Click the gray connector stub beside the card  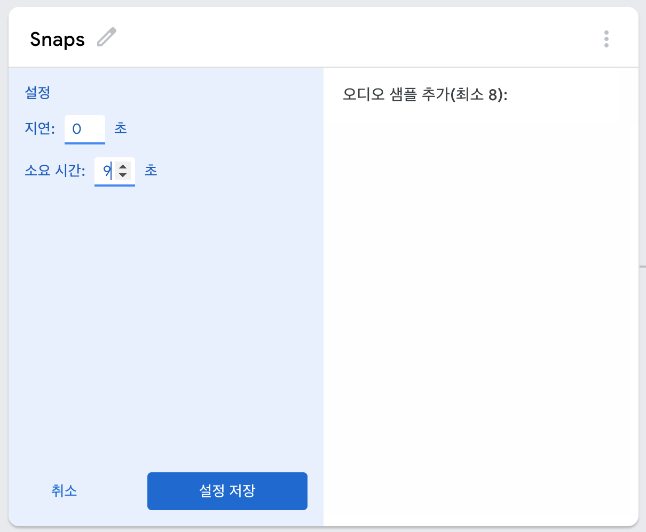click(x=643, y=265)
